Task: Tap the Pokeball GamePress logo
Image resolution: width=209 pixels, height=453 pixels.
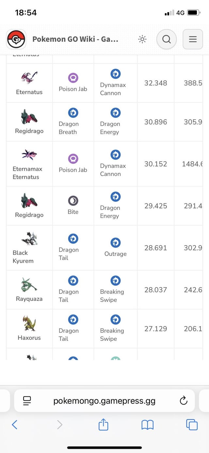Action: (16, 39)
